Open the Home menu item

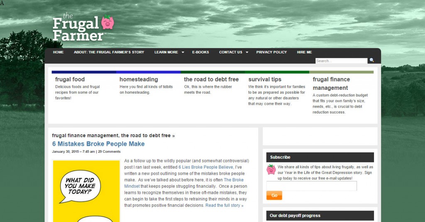tap(58, 52)
